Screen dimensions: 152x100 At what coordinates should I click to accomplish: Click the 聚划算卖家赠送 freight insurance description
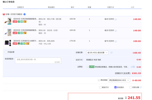pos(112,67)
